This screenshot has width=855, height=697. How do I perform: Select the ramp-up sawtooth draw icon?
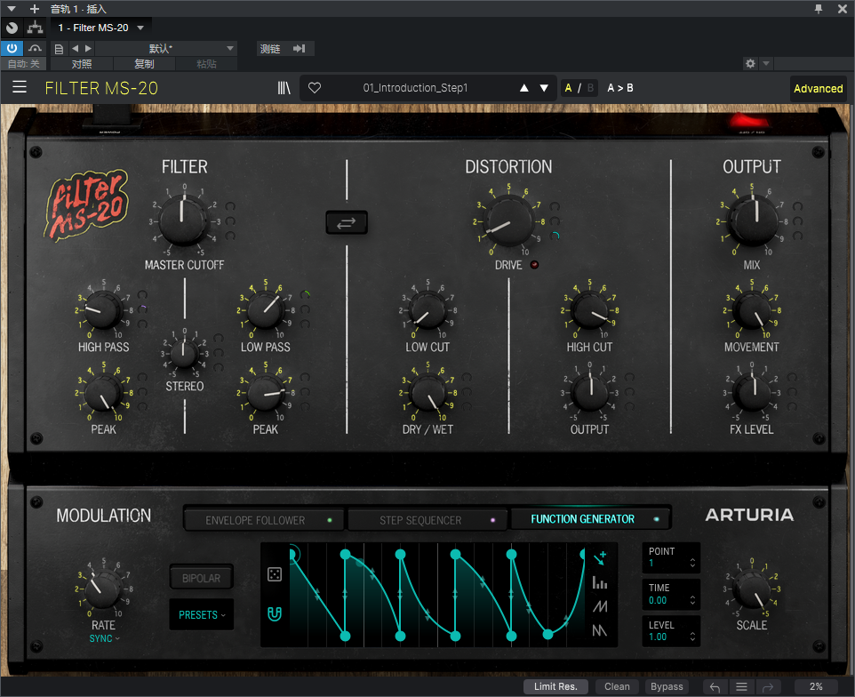coord(600,606)
